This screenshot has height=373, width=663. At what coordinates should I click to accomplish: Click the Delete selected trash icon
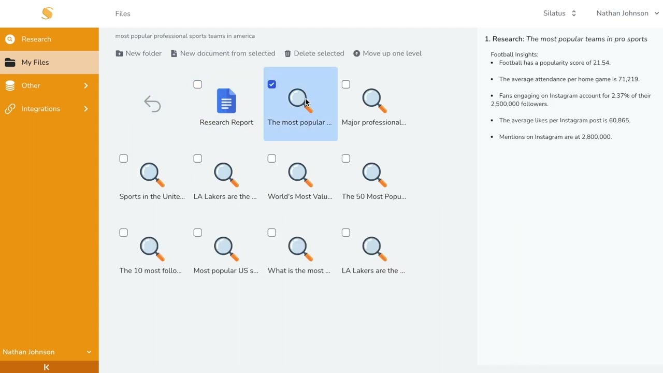(x=287, y=53)
